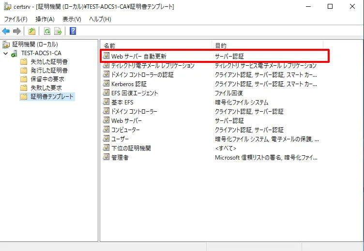The width and height of the screenshot is (364, 251).
Task: Select 発行した証明書 in the tree
Action: (49, 71)
